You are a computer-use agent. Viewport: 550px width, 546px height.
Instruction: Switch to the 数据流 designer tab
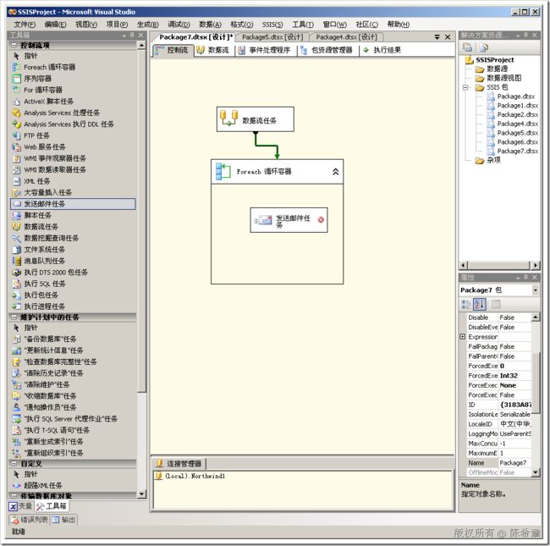(212, 50)
